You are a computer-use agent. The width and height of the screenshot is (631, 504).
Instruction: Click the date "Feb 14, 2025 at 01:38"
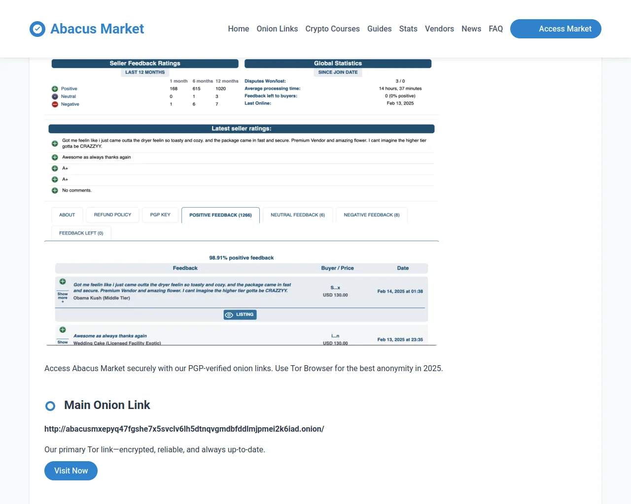tap(400, 291)
